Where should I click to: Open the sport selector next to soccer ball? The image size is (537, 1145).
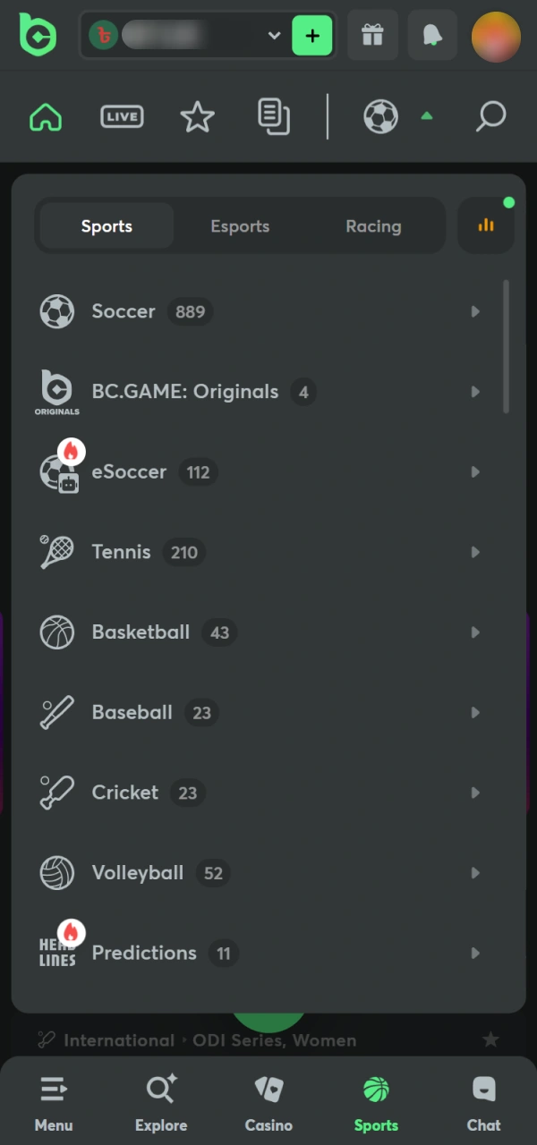[x=396, y=116]
